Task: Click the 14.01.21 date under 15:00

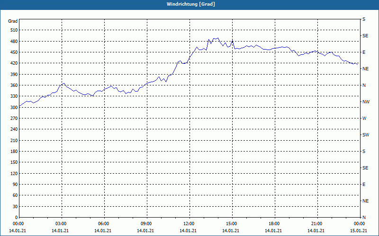Action: (231, 231)
